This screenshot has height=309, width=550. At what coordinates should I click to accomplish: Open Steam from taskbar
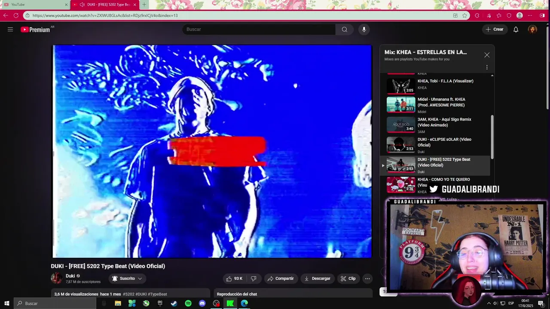[174, 303]
